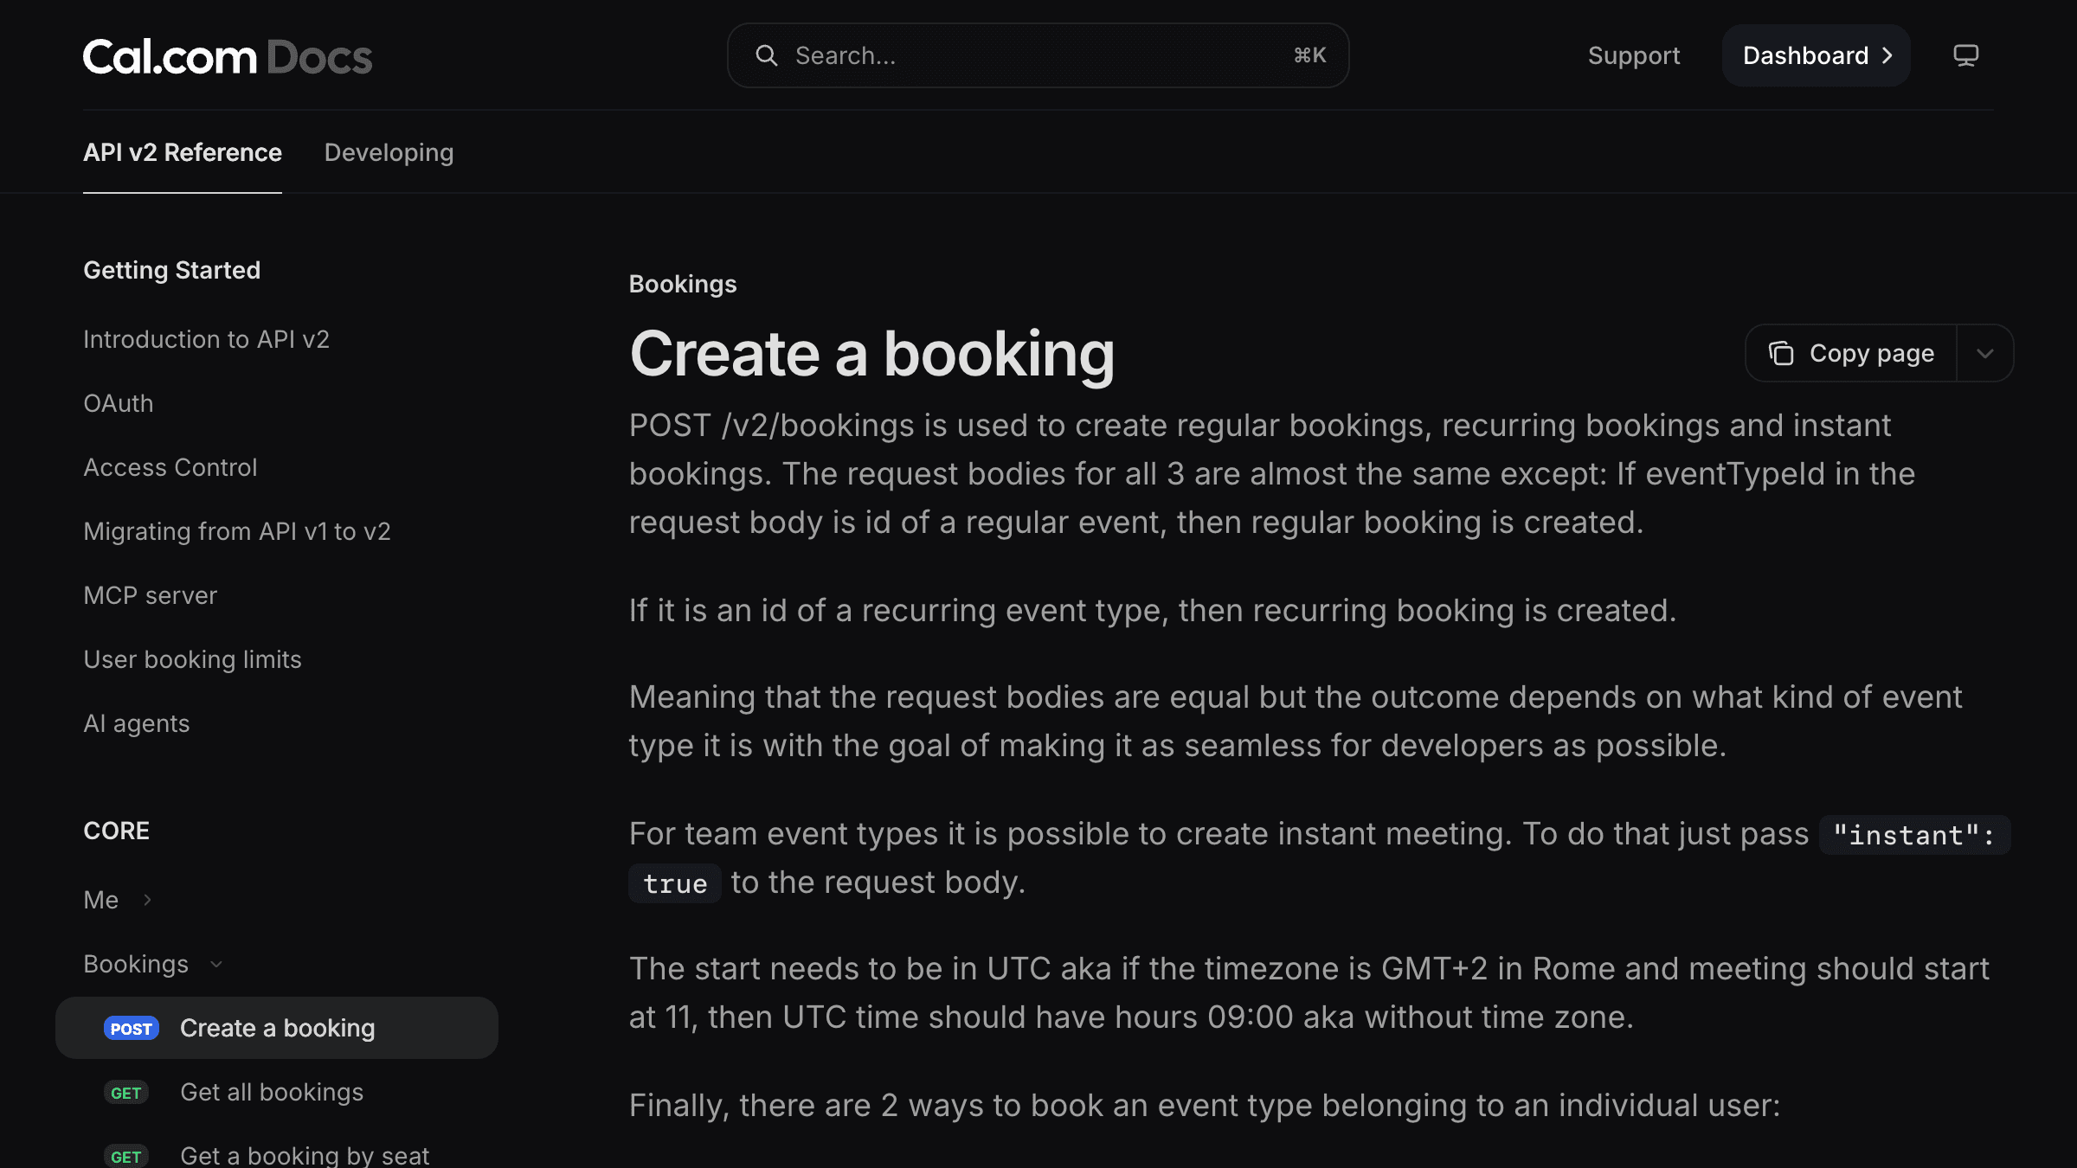The image size is (2077, 1168).
Task: Focus the Search input field
Action: (1038, 55)
